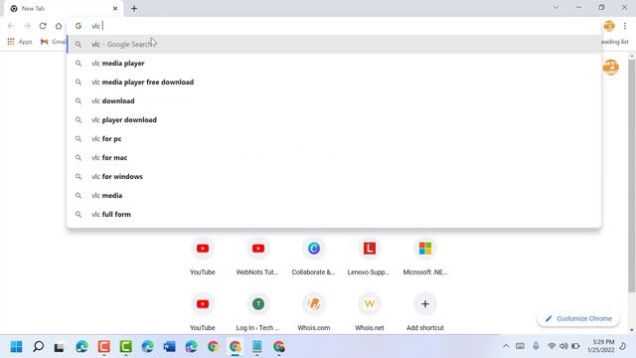Screen dimensions: 636x358
Task: Click Add shortcut plus tile
Action: point(425,311)
